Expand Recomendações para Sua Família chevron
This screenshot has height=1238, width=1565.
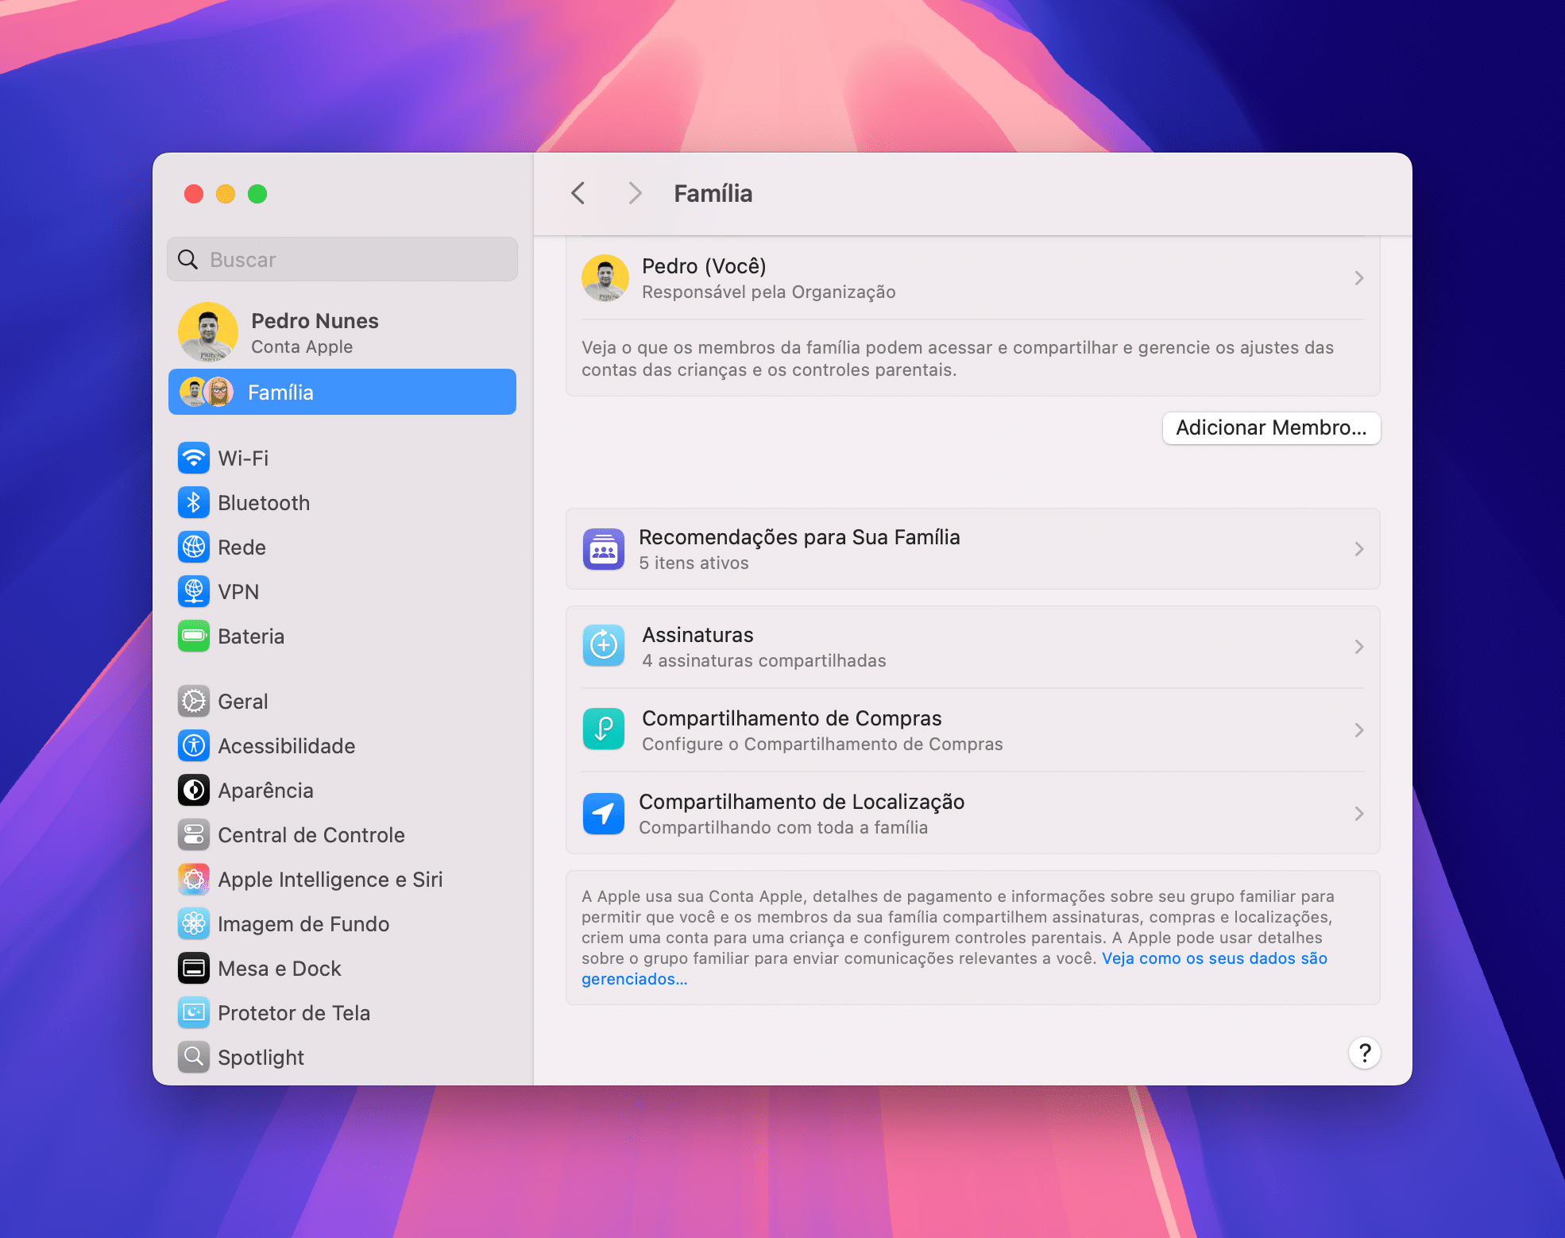[x=1359, y=549]
